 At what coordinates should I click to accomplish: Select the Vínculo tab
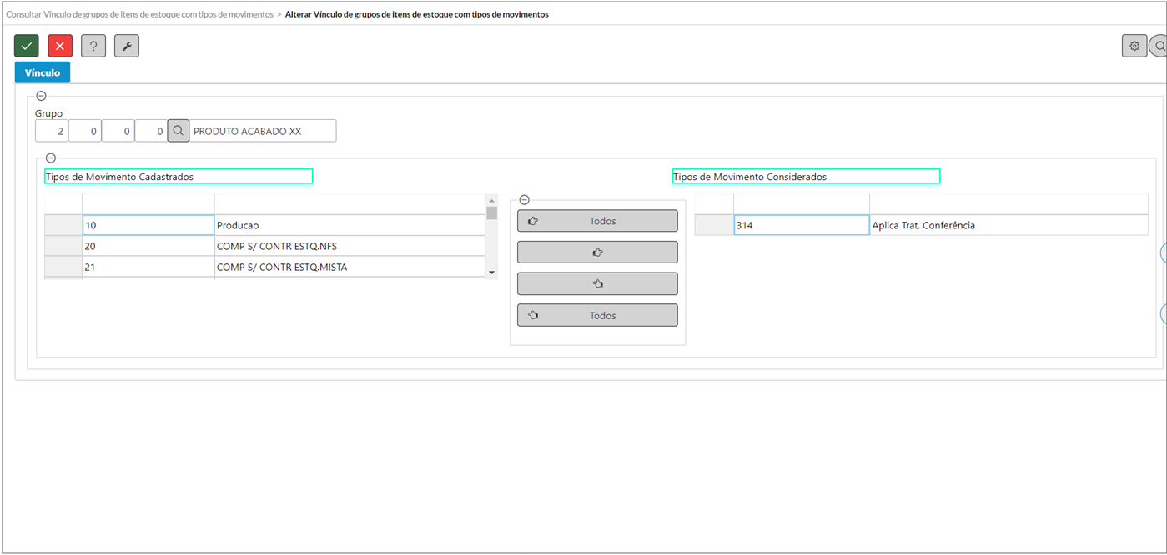43,72
